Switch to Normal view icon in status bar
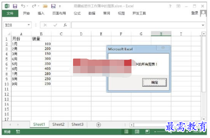 click(126, 132)
